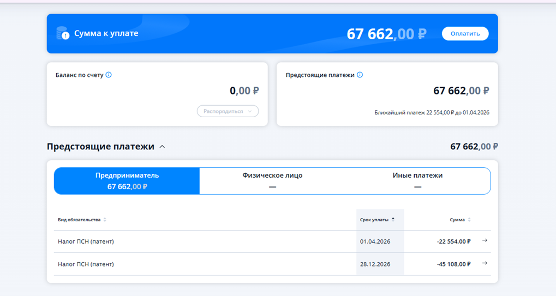Sort by Сумма column arrows
Image resolution: width=556 pixels, height=296 pixels.
coord(469,220)
